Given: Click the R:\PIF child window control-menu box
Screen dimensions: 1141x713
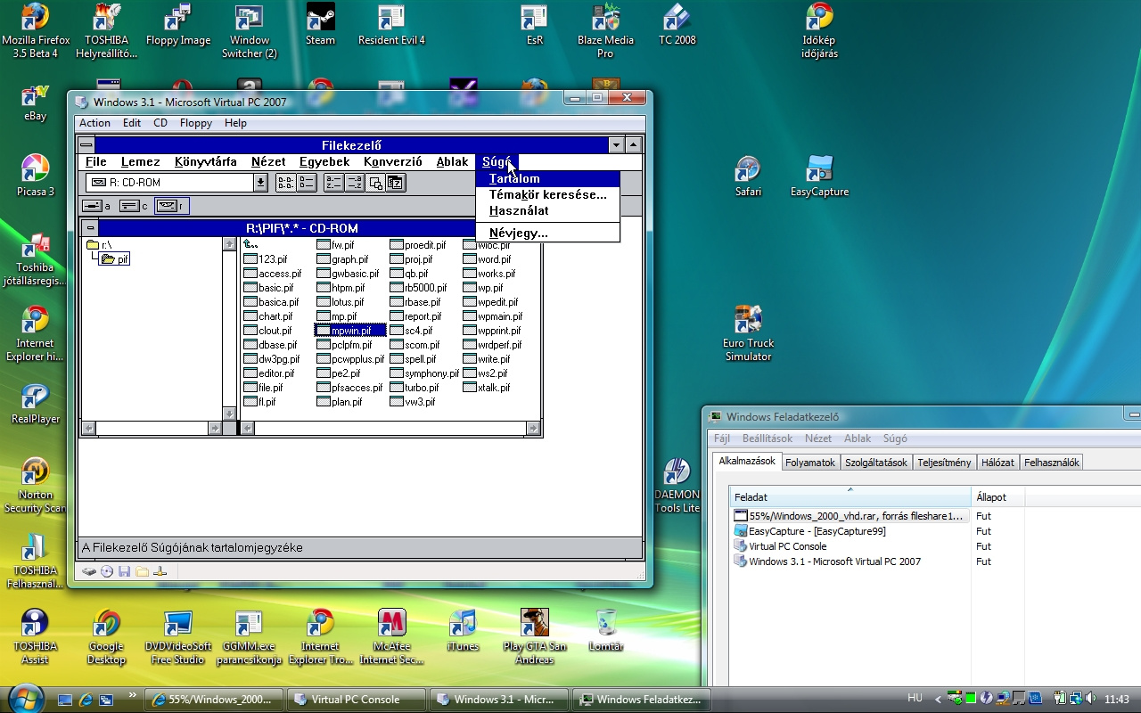Looking at the screenshot, I should (x=90, y=228).
